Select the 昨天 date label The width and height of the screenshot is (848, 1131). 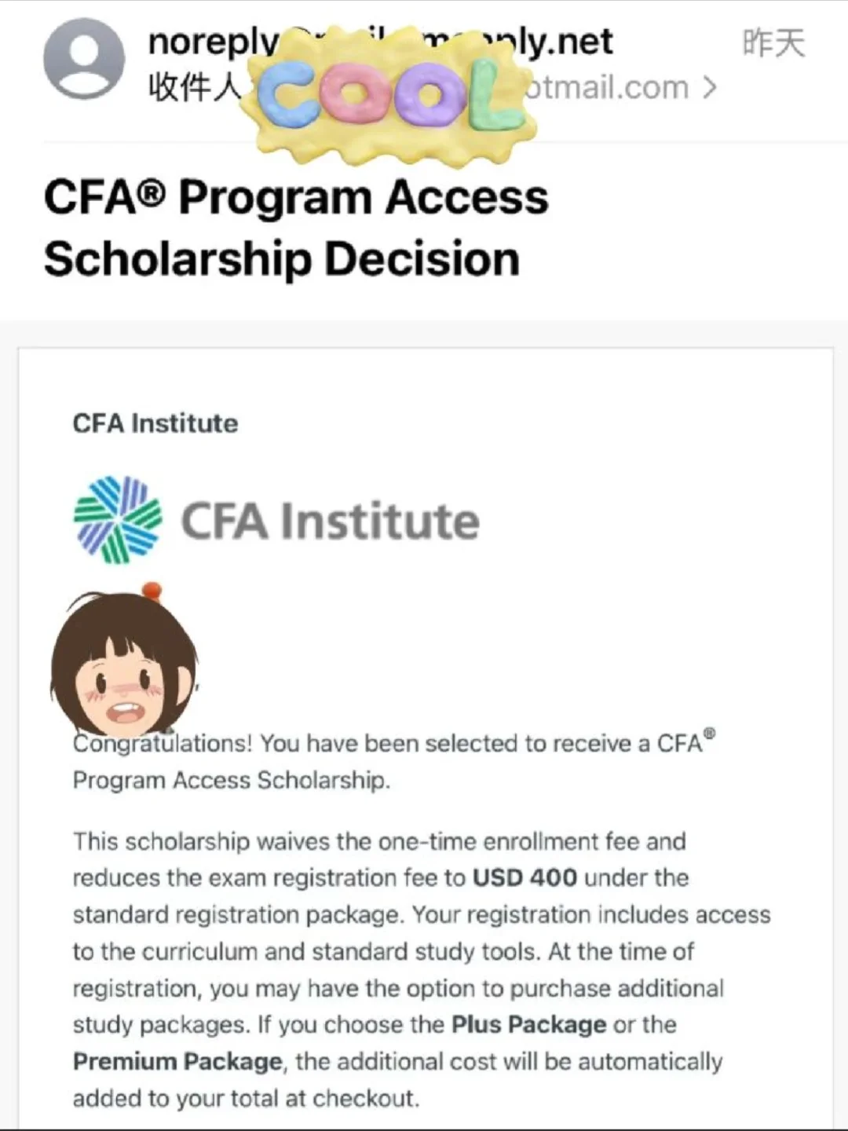pyautogui.click(x=773, y=43)
